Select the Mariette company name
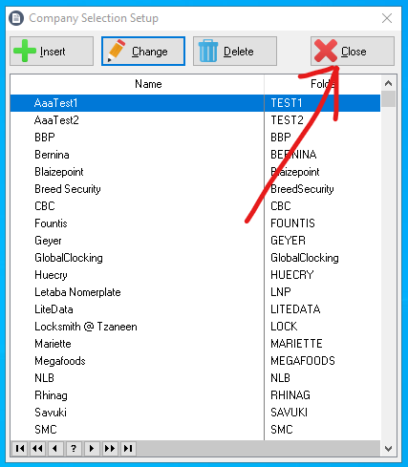Screen dimensions: 408x467 point(53,344)
